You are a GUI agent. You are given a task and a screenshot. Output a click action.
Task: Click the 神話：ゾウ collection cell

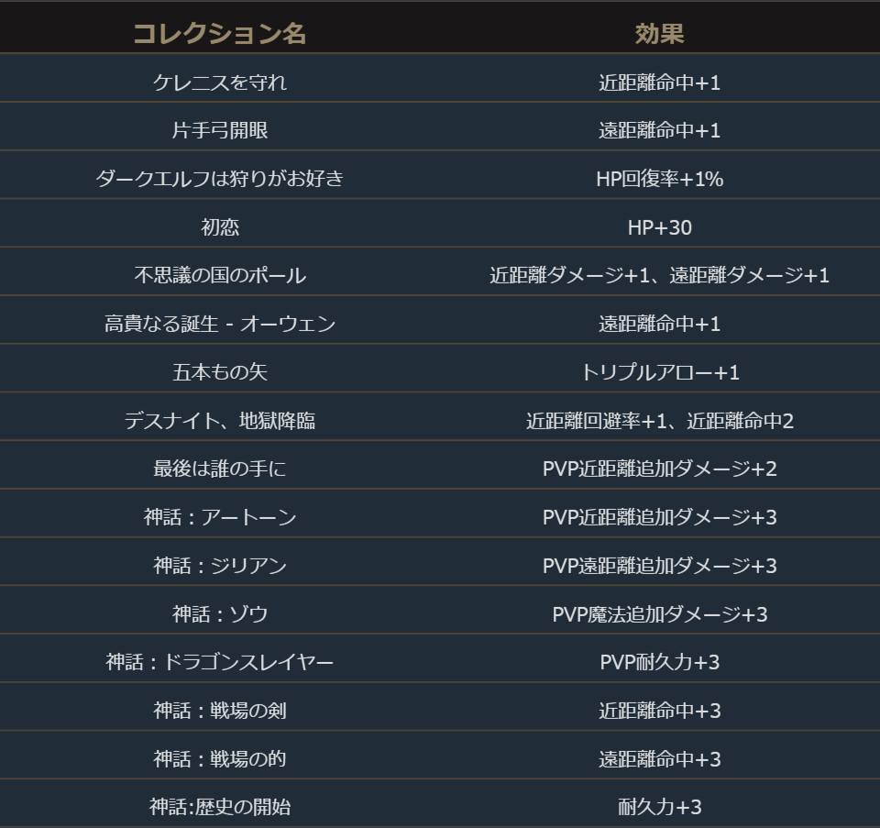click(x=220, y=614)
